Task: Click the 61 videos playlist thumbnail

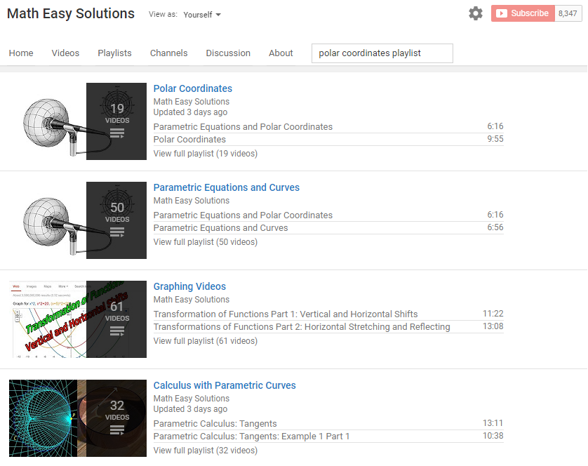Action: (78, 319)
